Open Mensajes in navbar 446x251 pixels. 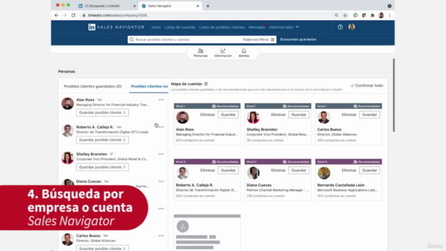coord(257,27)
